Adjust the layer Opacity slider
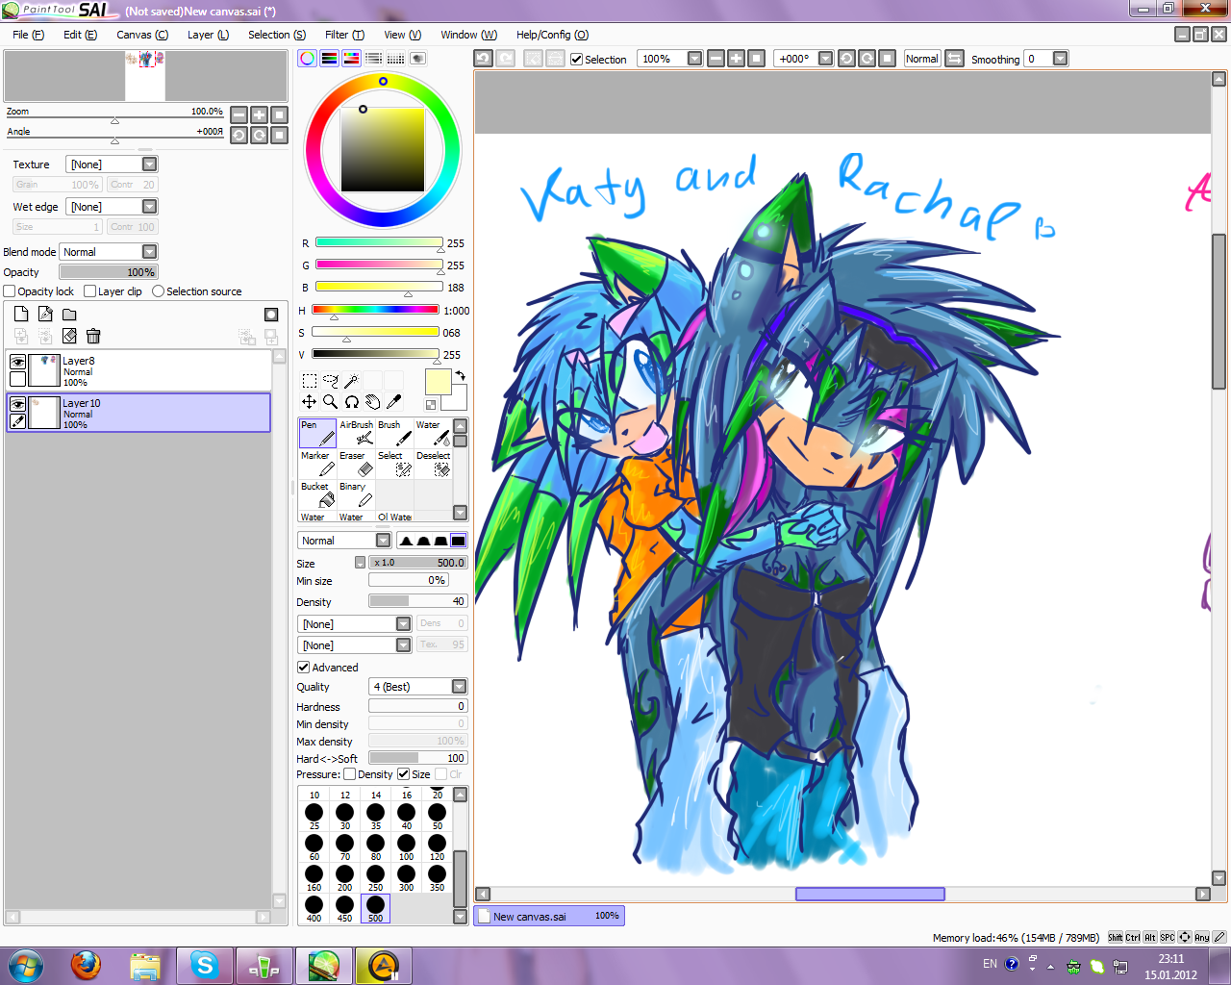The width and height of the screenshot is (1231, 985). pyautogui.click(x=109, y=272)
